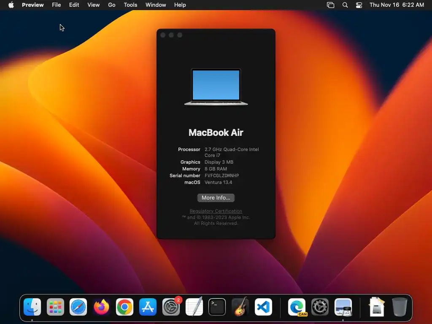Screen dimensions: 432x324
Task: Click the MacBook Air title text
Action: tap(216, 132)
